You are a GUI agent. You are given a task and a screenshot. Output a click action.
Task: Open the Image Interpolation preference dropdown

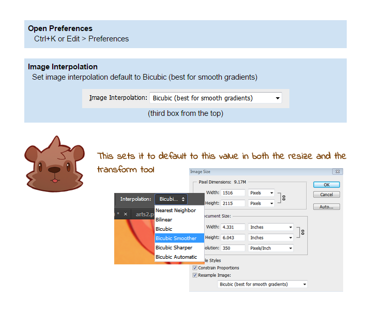tap(215, 98)
